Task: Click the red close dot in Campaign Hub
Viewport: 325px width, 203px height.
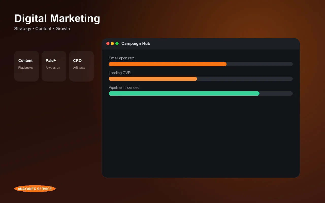Action: (108, 44)
